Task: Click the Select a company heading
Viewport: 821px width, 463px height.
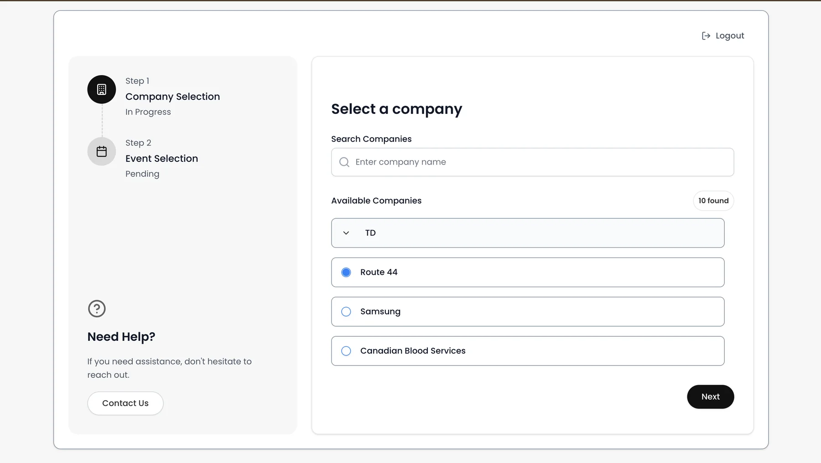Action: point(397,109)
